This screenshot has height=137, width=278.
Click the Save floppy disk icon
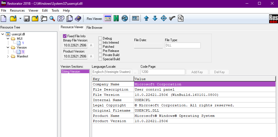tap(27, 18)
